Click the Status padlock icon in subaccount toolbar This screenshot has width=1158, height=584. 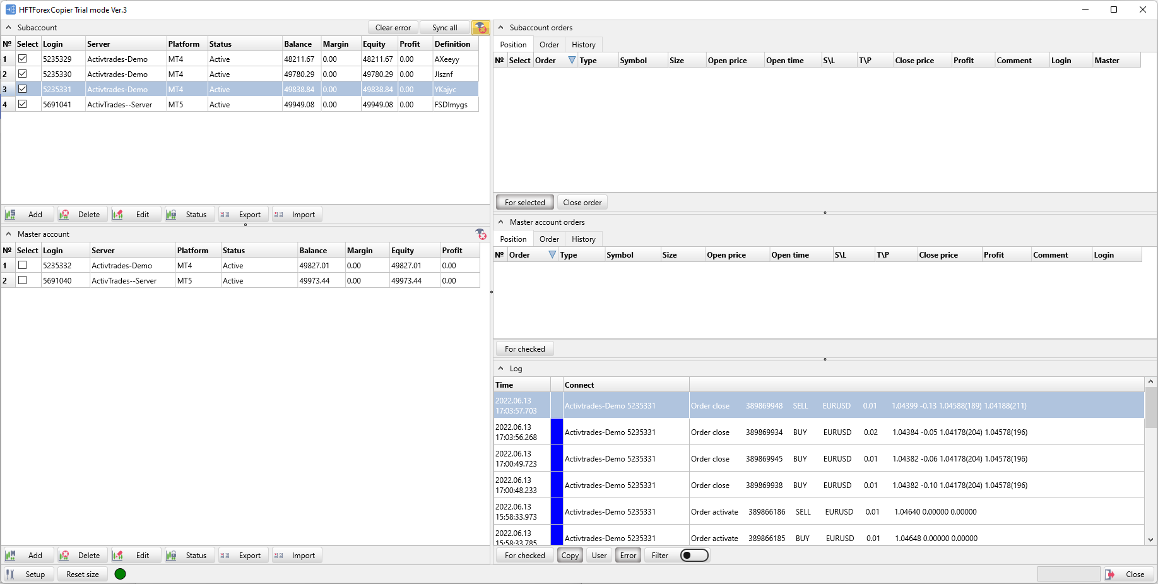170,214
